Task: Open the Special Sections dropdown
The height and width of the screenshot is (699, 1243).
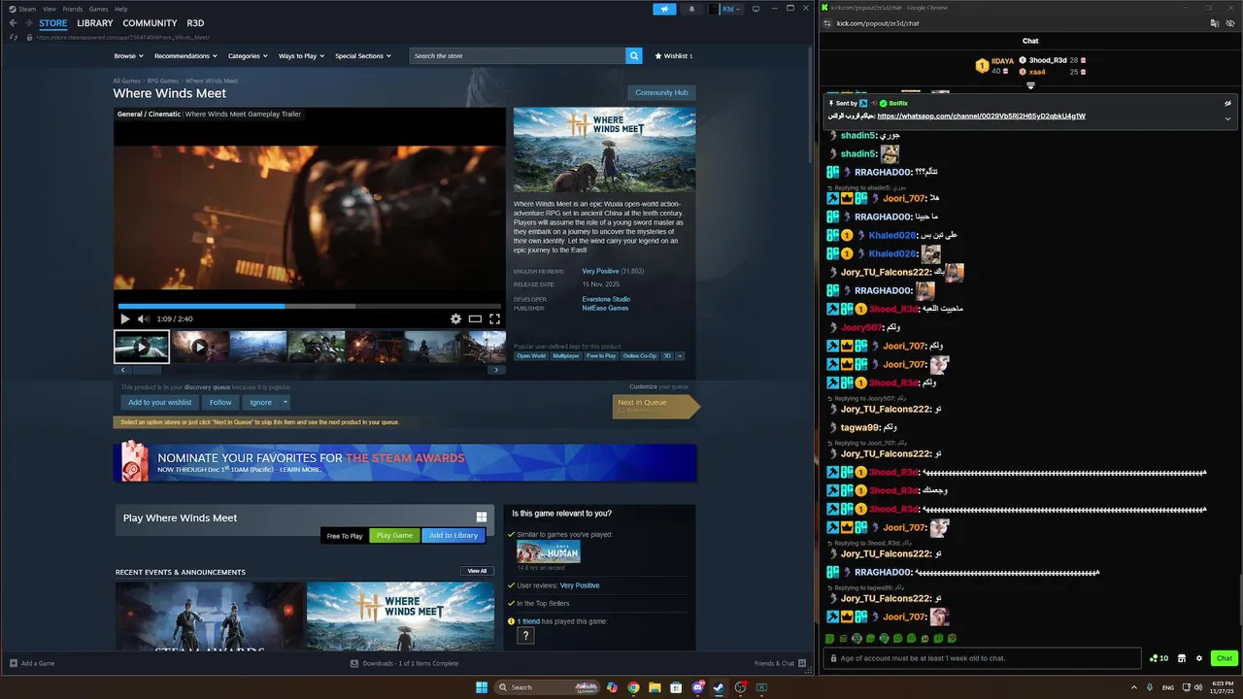Action: [363, 56]
